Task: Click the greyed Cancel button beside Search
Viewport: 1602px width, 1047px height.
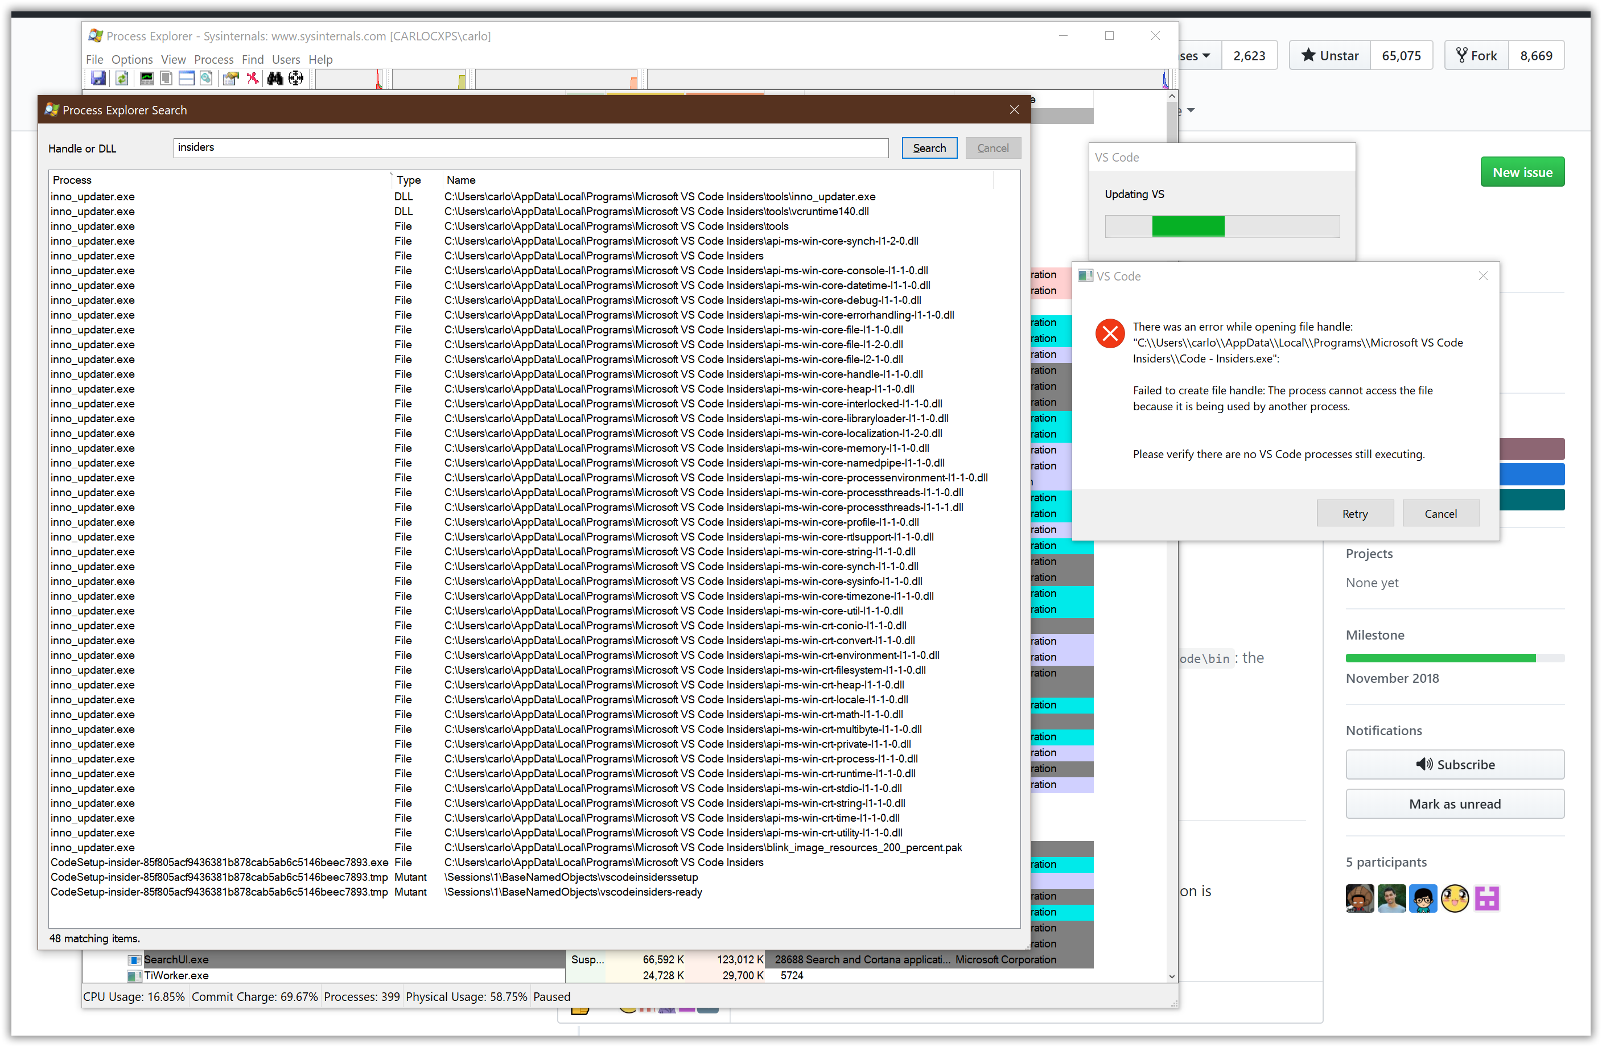Action: pos(993,148)
